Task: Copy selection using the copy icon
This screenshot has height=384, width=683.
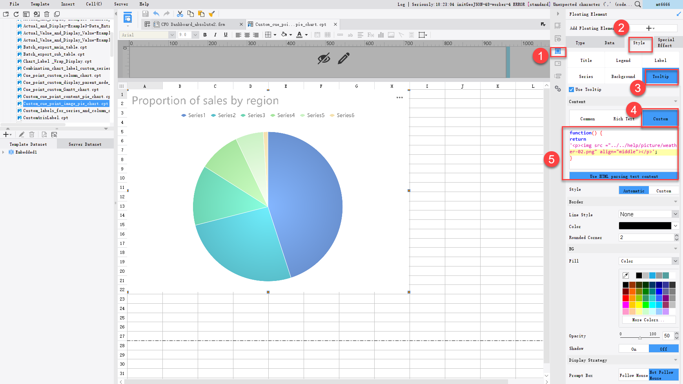Action: click(191, 14)
